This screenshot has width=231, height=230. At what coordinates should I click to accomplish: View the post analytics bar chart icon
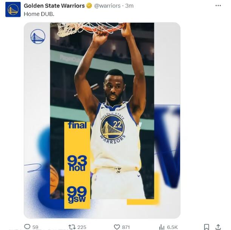point(162,227)
